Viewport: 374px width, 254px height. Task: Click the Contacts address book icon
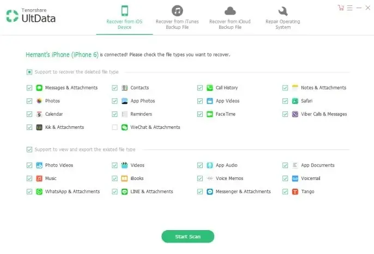pyautogui.click(x=124, y=88)
